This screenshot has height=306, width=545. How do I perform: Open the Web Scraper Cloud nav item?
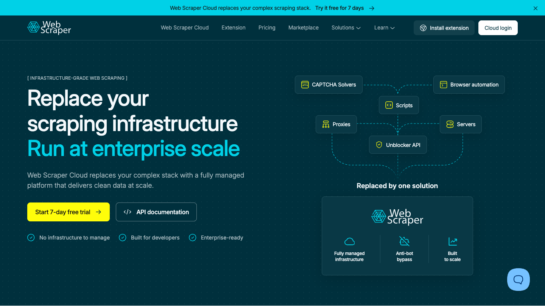pos(185,28)
